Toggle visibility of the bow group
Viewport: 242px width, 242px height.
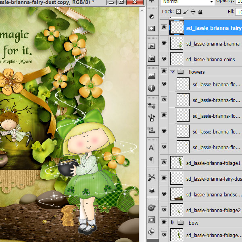pos(164,222)
